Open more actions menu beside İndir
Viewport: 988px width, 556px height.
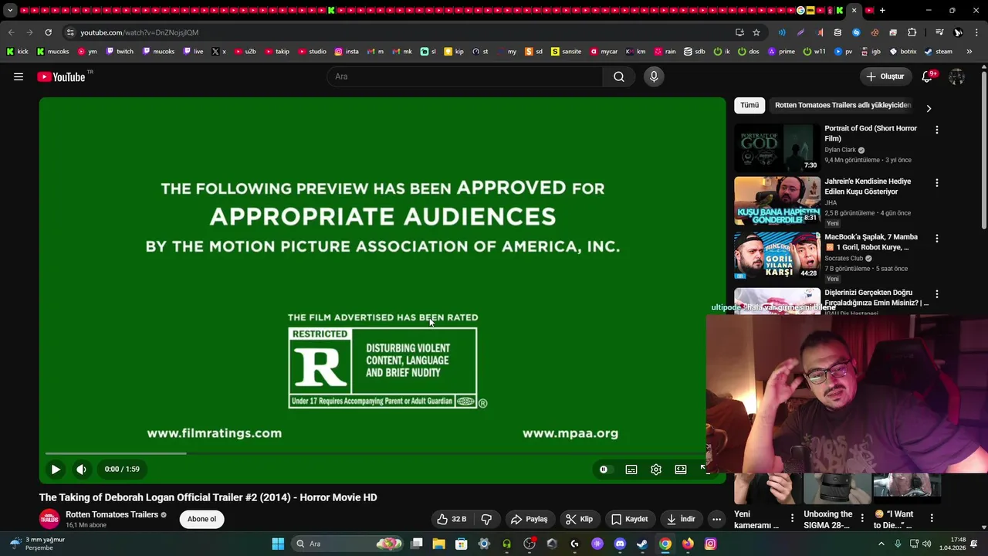pos(716,519)
